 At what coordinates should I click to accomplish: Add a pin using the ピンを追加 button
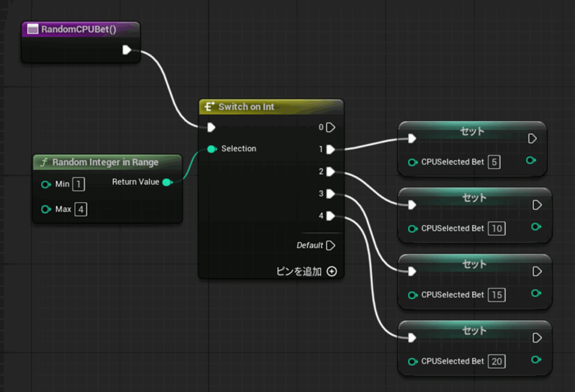tap(331, 272)
